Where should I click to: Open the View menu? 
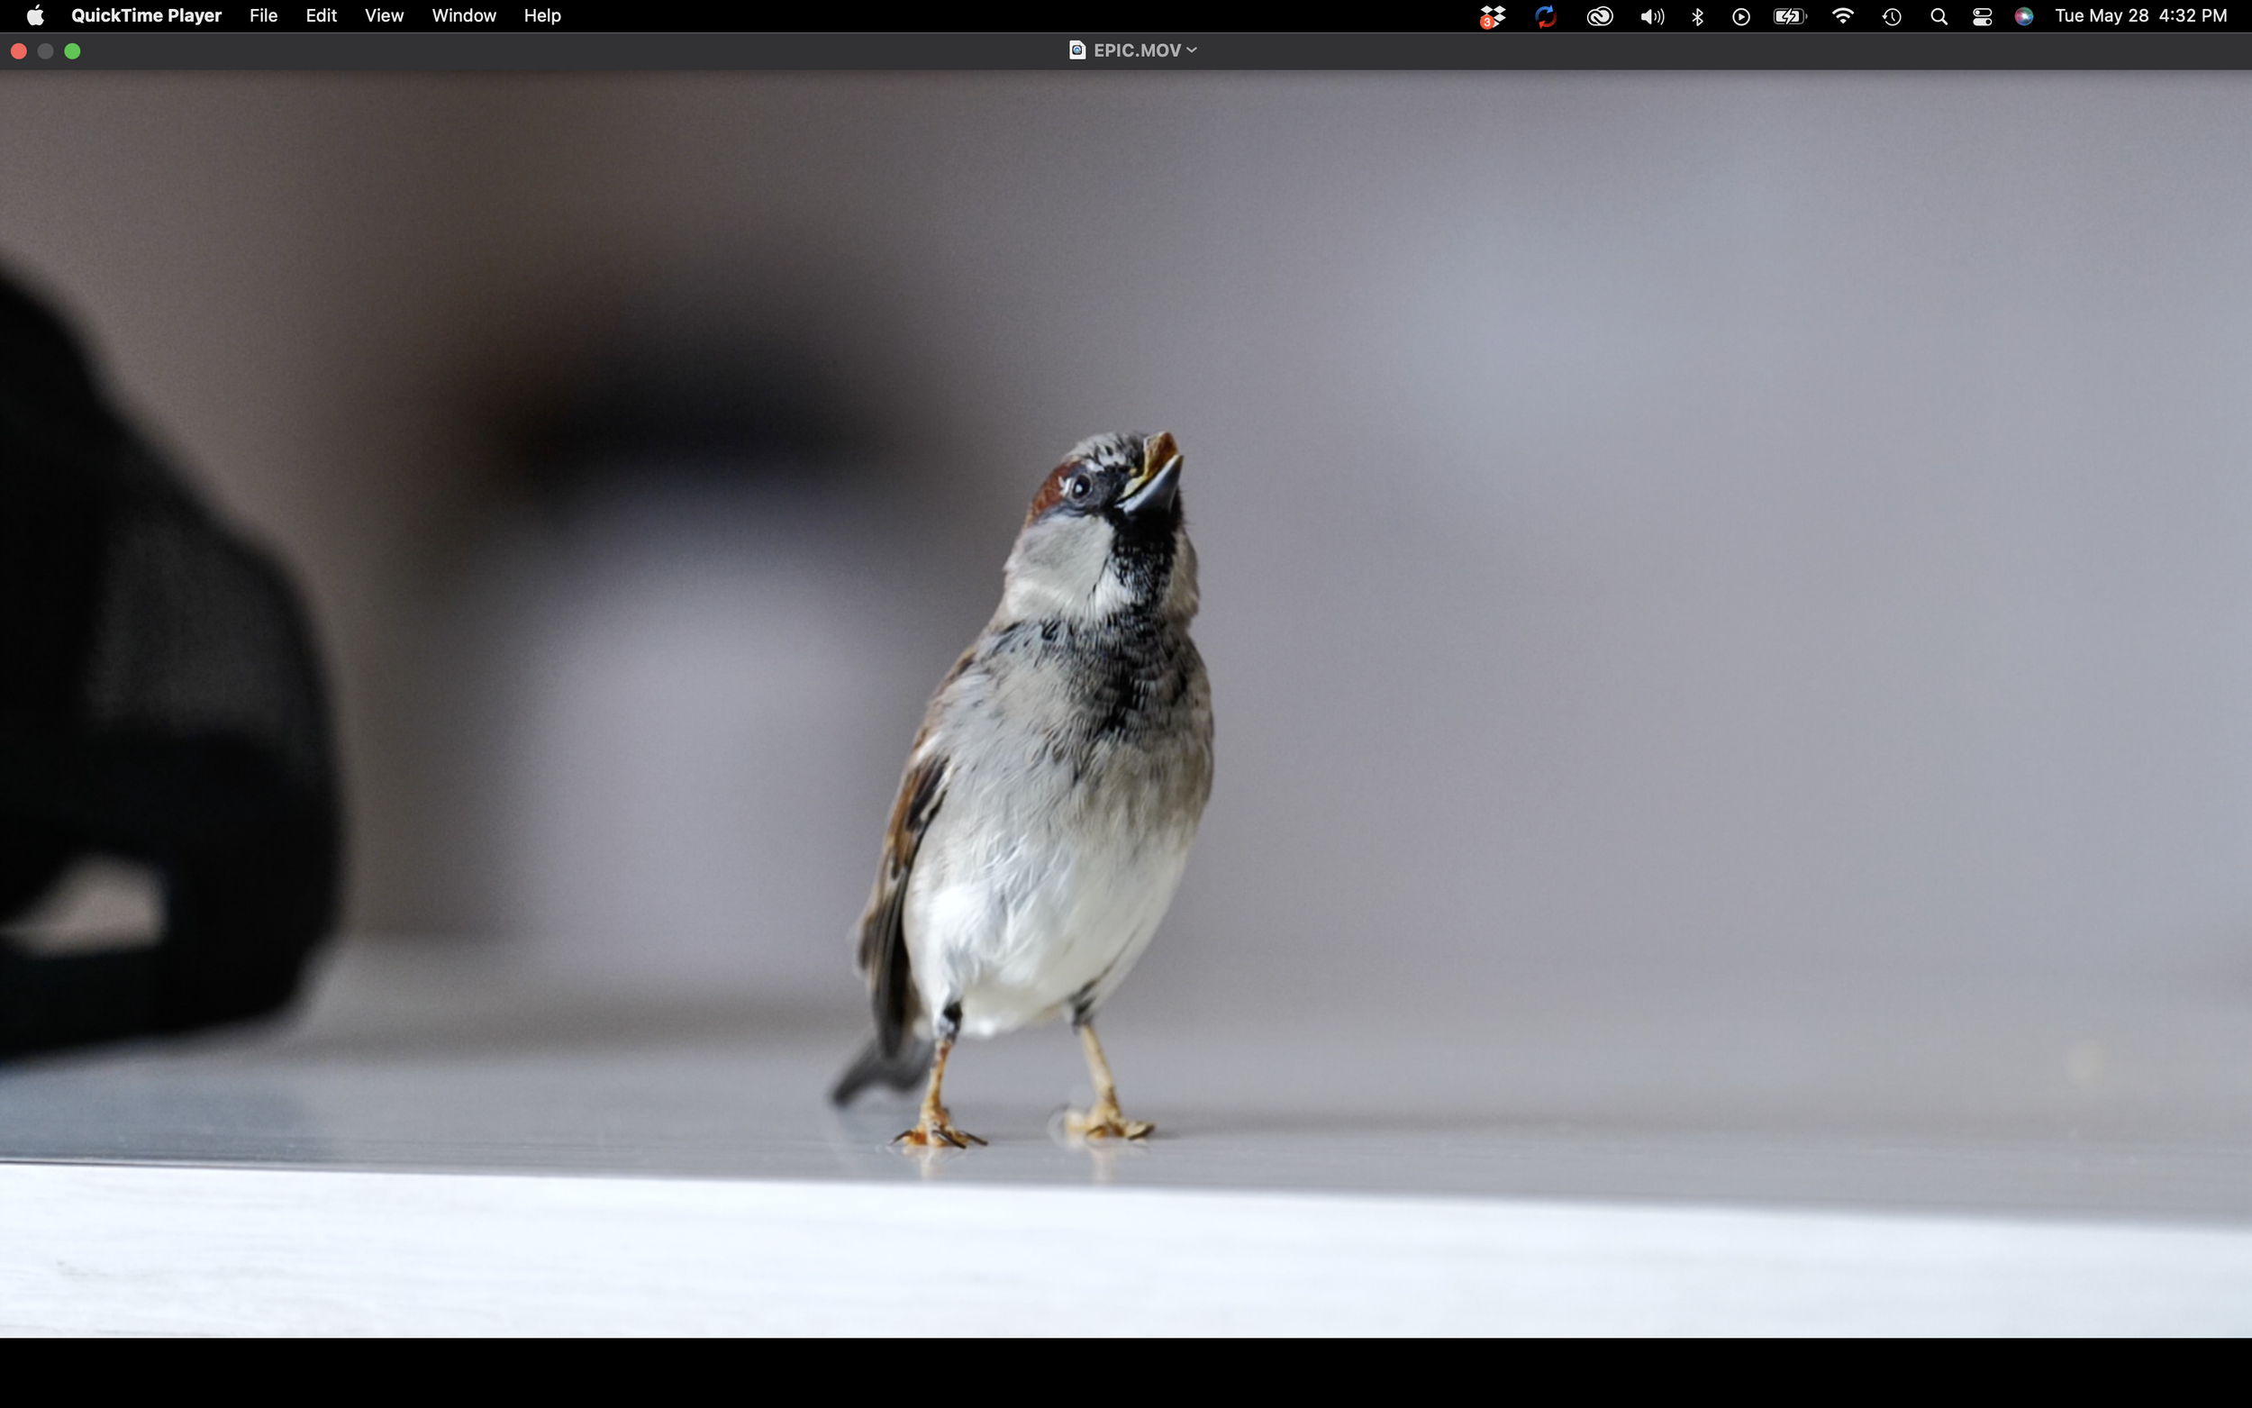tap(384, 16)
